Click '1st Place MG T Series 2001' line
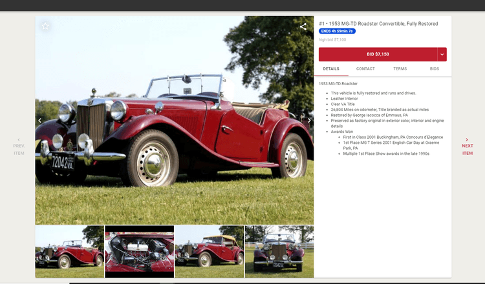Screen dimensions: 485x284 [391, 145]
